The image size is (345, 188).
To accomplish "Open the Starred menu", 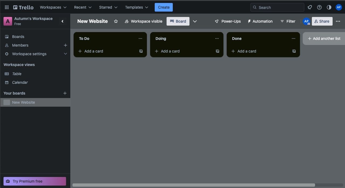I will [x=108, y=7].
